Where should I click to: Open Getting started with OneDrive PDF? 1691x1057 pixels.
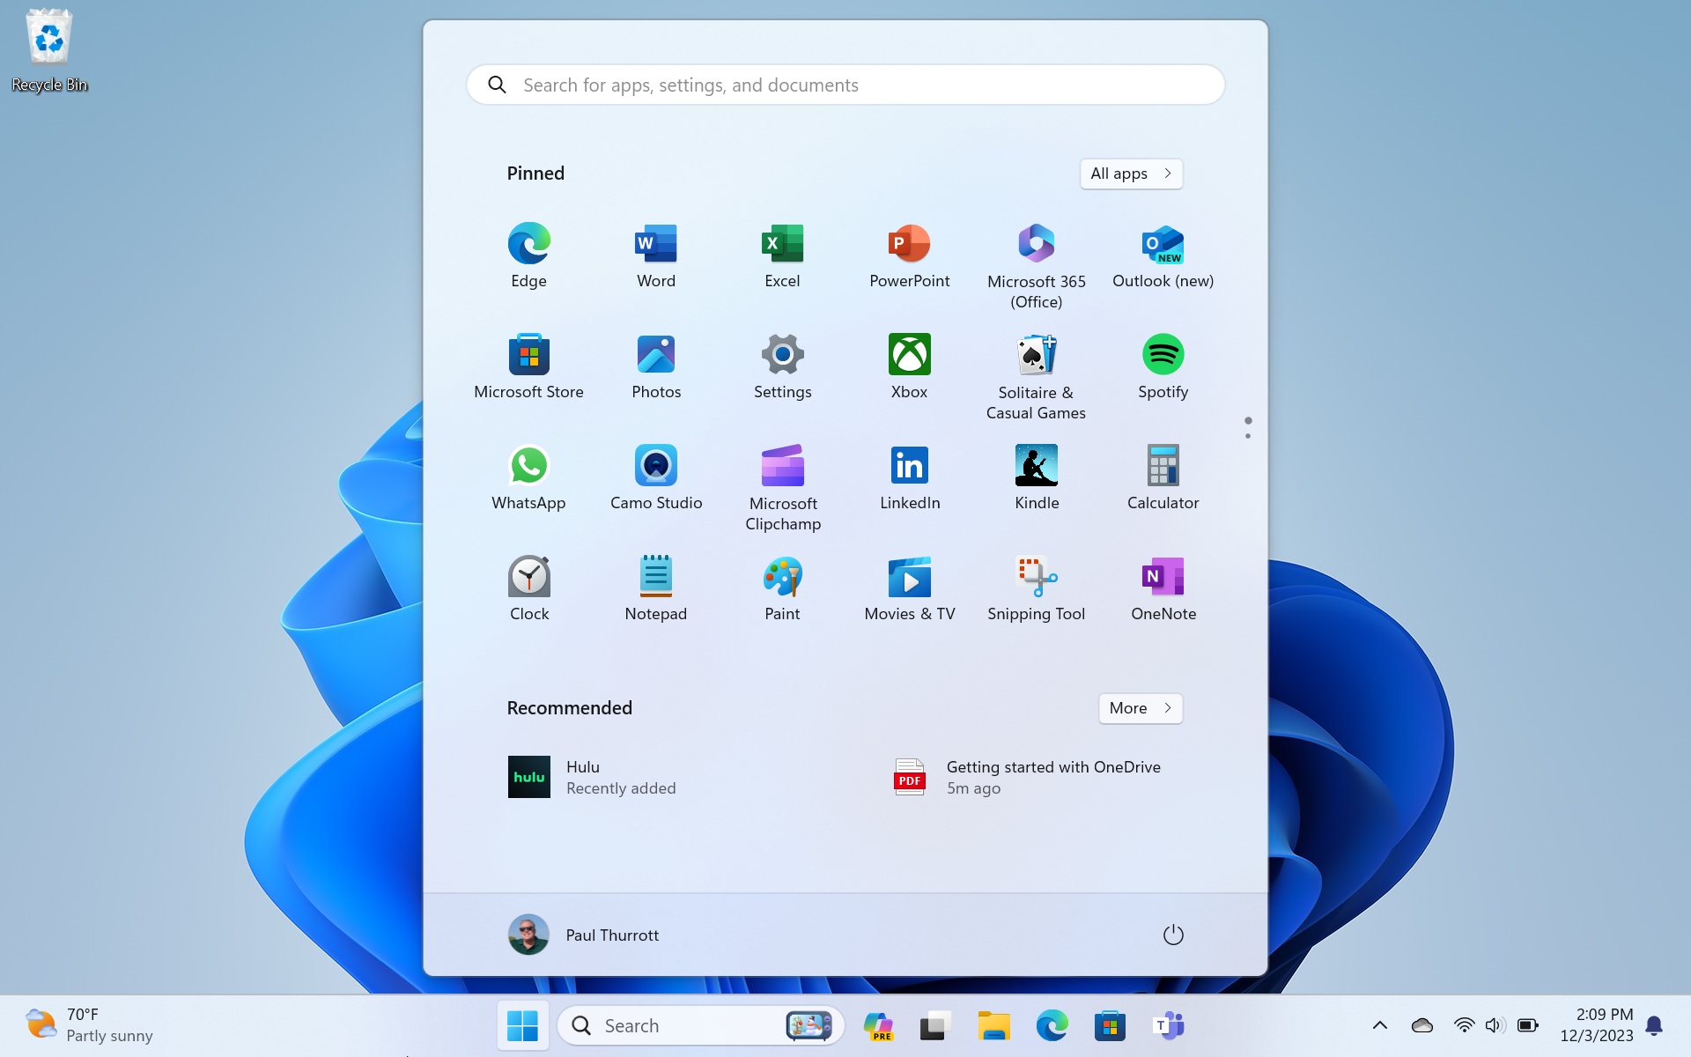click(1027, 777)
